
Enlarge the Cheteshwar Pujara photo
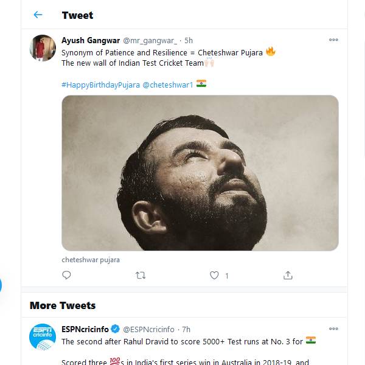[x=200, y=173]
